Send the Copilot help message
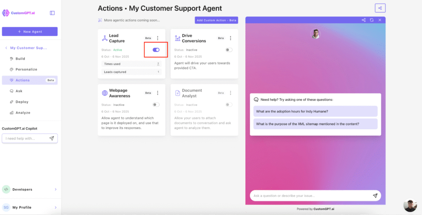The image size is (422, 215). click(52, 138)
